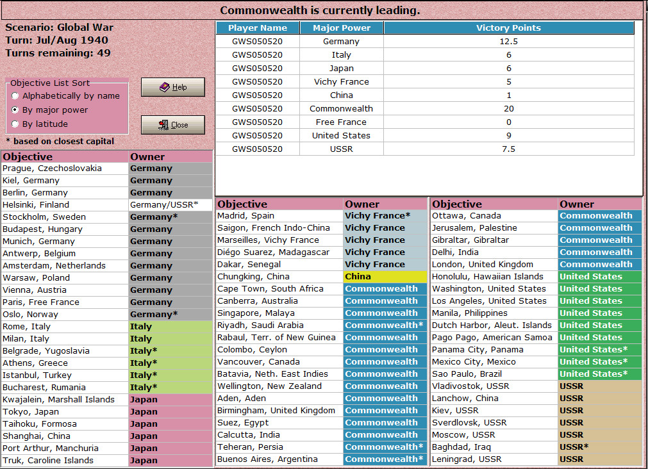Select Kwajalein, Marshall Islands objective
Image resolution: width=648 pixels, height=469 pixels.
(65, 400)
